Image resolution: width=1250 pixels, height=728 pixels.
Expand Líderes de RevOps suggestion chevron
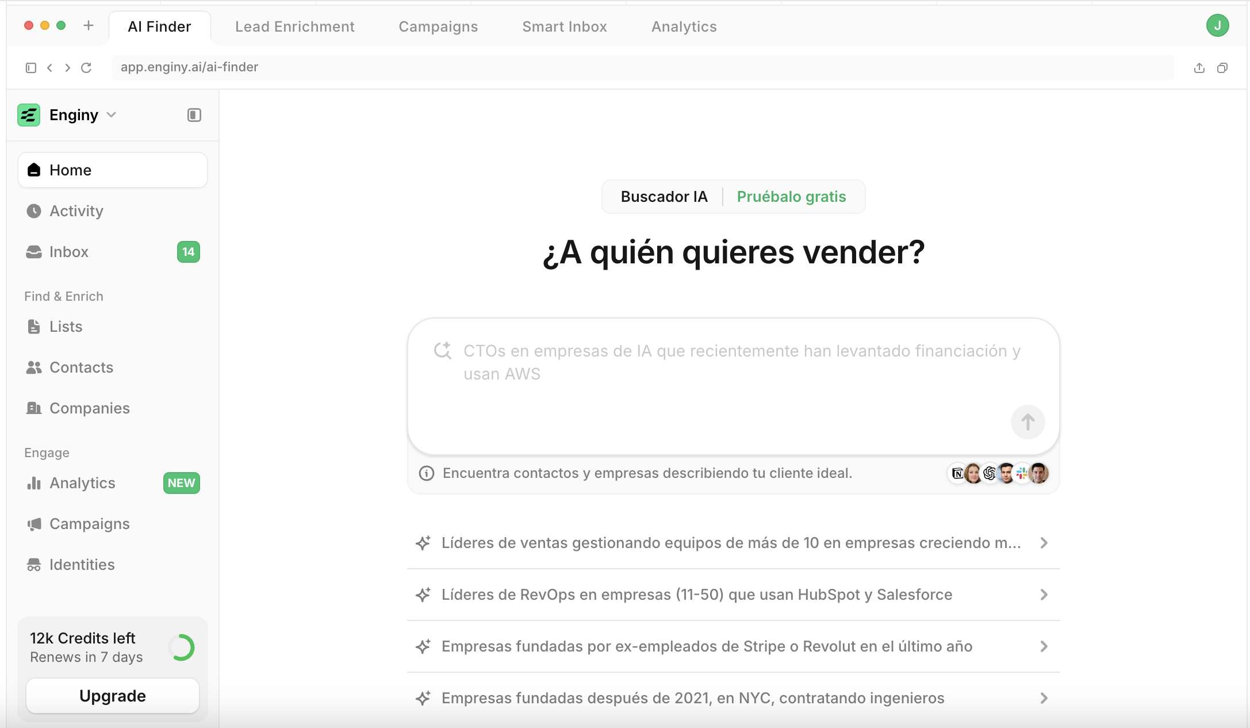[x=1044, y=595]
